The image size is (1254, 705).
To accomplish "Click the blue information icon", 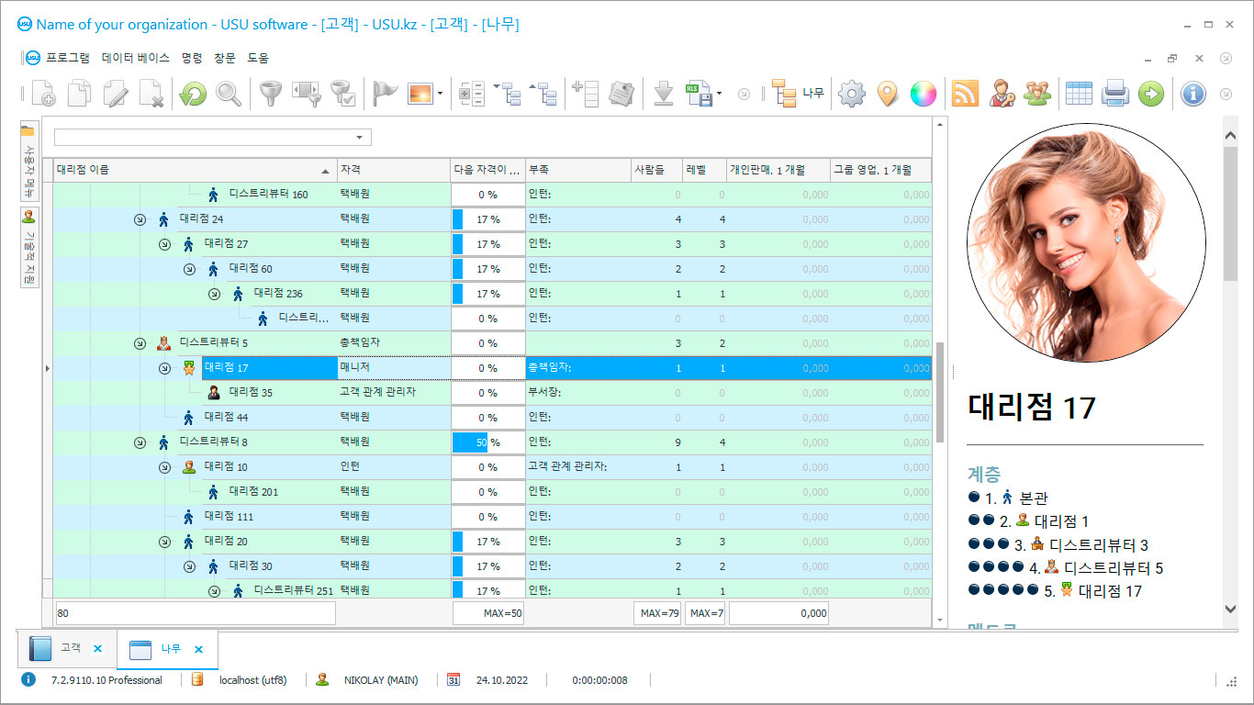I will click(1192, 94).
